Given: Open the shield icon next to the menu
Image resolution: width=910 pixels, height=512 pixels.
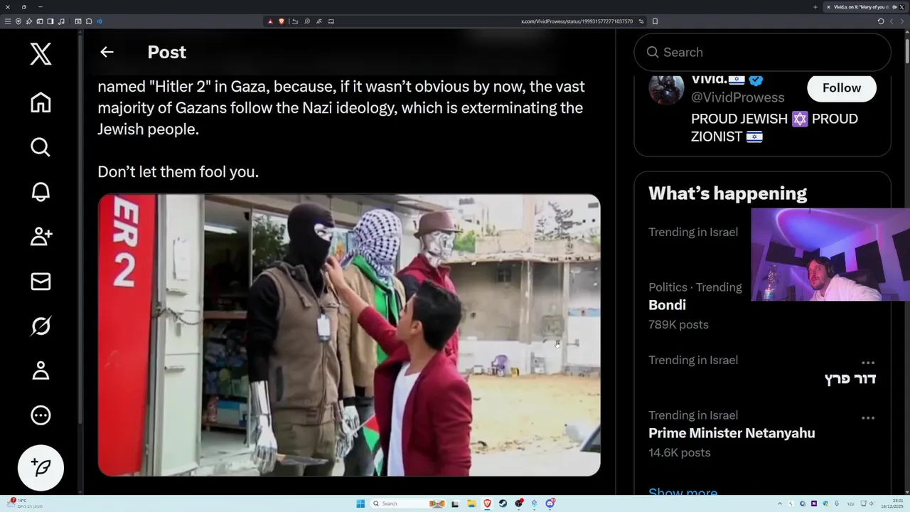Looking at the screenshot, I should pos(18,21).
